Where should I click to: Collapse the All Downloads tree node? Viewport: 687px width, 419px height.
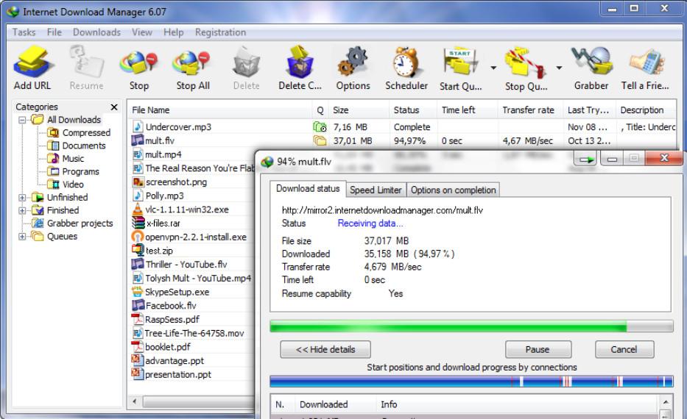coord(23,120)
